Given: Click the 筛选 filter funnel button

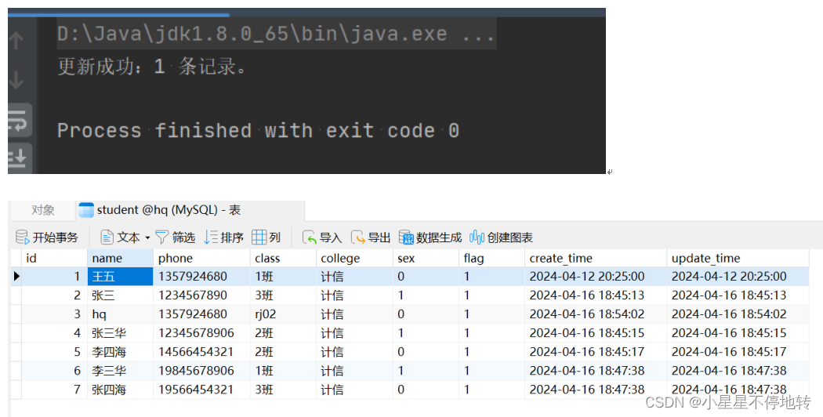Looking at the screenshot, I should tap(176, 238).
